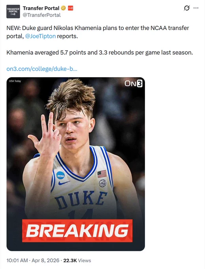205x269 pixels.
Task: Open the 10:01 AM timestamp link
Action: click(17, 260)
